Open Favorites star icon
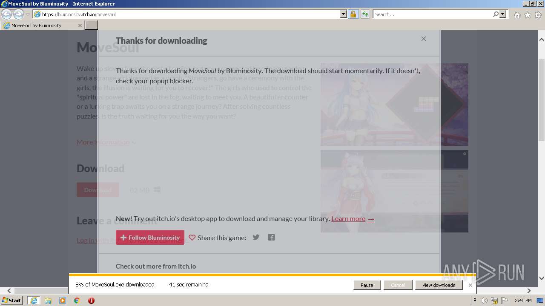The image size is (545, 306). click(528, 15)
